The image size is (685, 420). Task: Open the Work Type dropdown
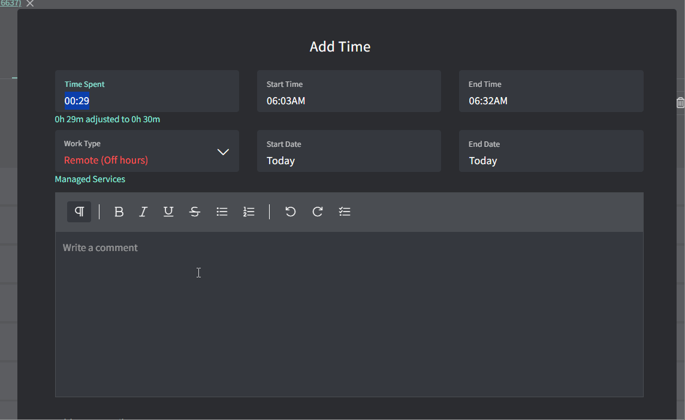(x=223, y=152)
